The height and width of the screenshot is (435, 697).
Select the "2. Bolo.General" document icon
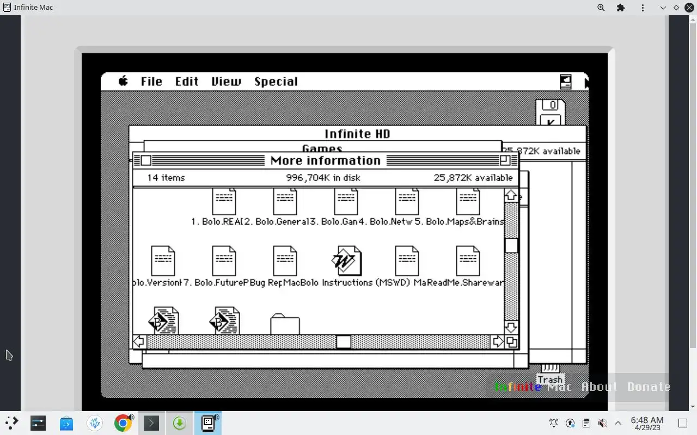[x=285, y=202]
